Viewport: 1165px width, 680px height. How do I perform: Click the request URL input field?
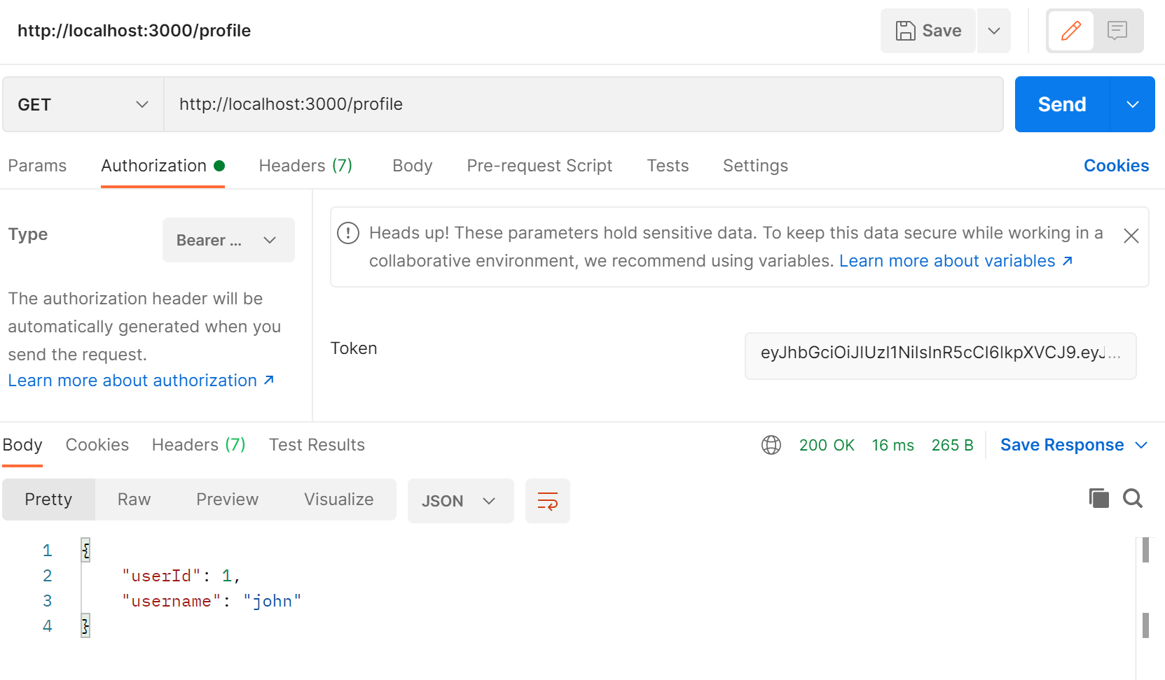pyautogui.click(x=584, y=104)
